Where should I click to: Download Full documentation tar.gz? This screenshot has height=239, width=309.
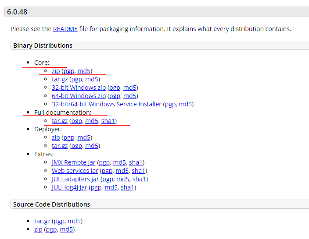[x=60, y=121]
